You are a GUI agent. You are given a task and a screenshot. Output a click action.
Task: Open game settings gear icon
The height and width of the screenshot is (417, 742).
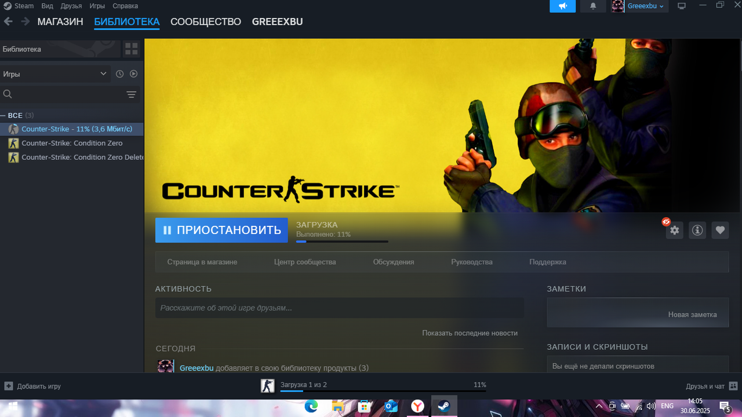pos(674,230)
